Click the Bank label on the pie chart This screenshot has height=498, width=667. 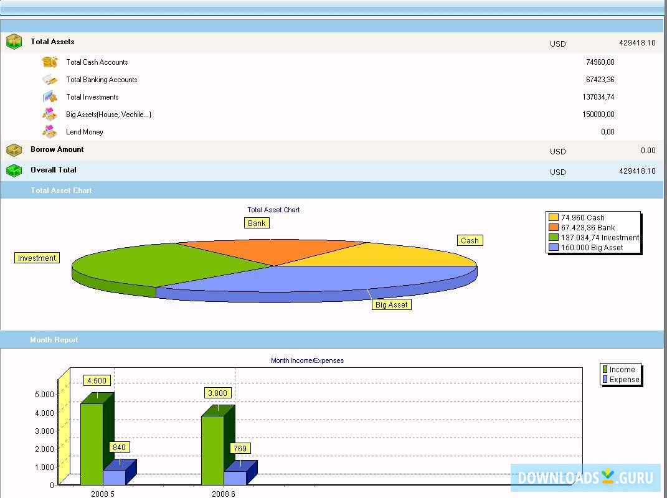[x=257, y=223]
